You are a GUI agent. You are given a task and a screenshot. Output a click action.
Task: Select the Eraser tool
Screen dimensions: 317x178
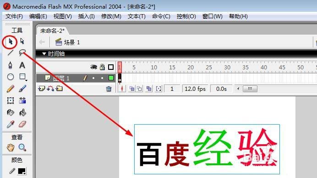(22, 124)
